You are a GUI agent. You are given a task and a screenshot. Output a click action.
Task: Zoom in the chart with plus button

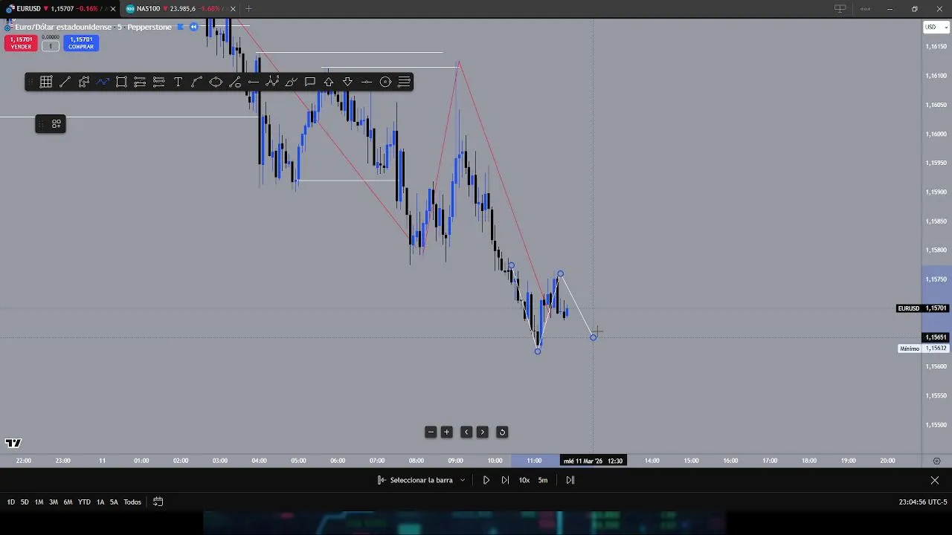point(447,432)
